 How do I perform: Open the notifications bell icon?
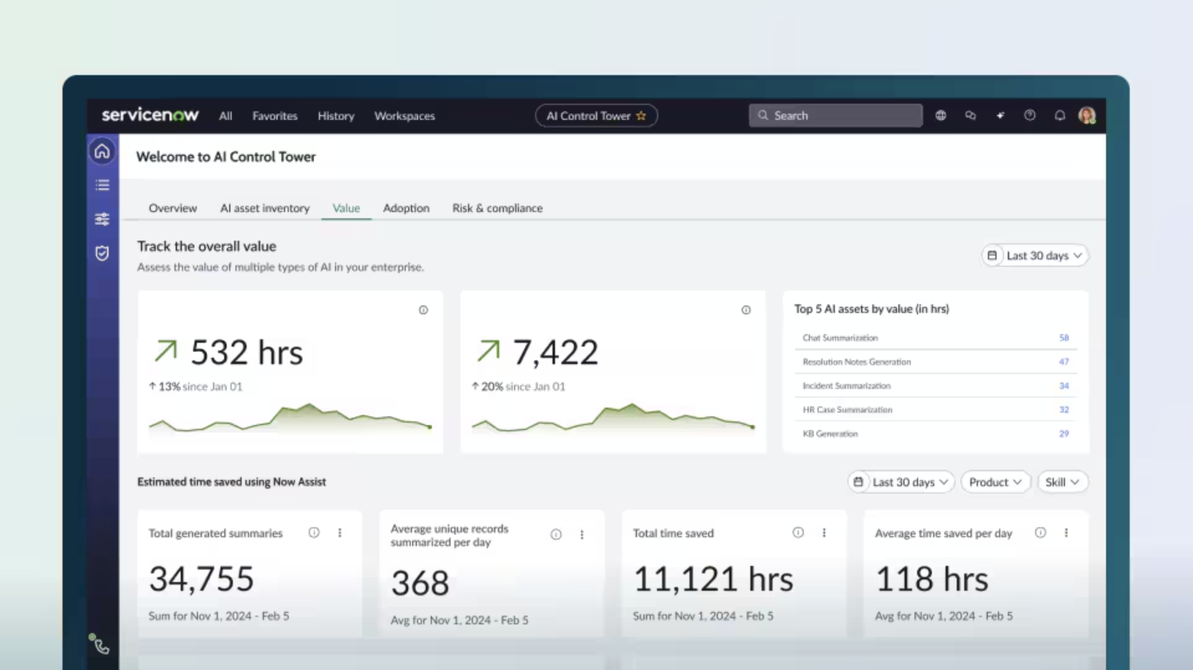(x=1060, y=116)
